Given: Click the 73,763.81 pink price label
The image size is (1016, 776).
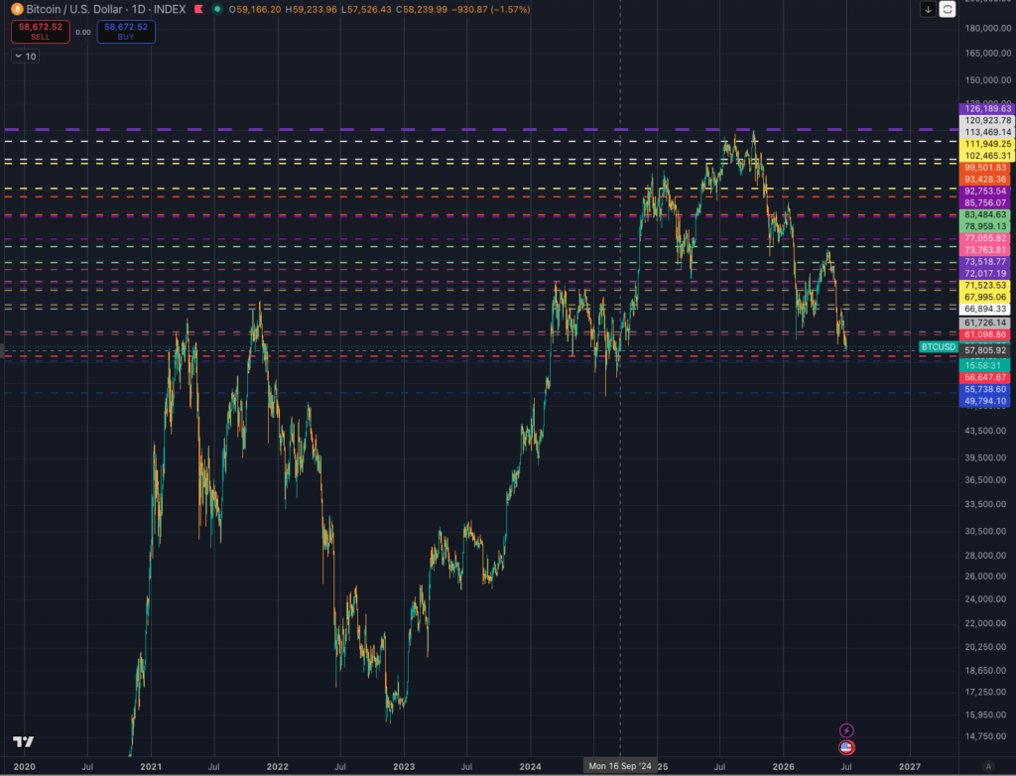Looking at the screenshot, I should coord(987,250).
